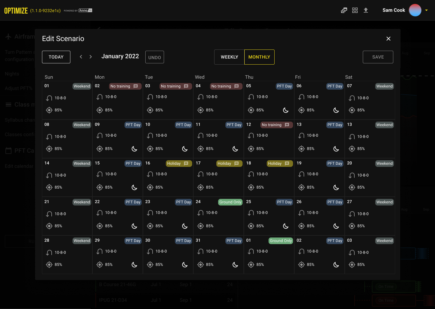Switch to the Weekly view tab
Viewport: 435px width, 309px height.
tap(229, 57)
